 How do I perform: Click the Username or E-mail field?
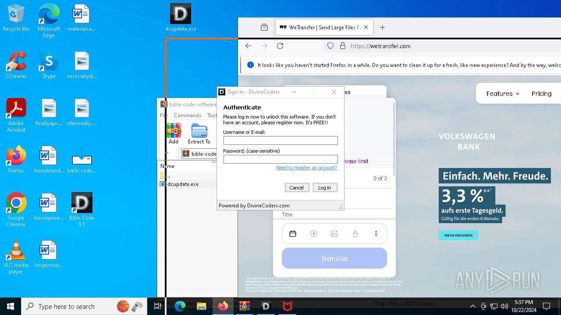click(280, 140)
